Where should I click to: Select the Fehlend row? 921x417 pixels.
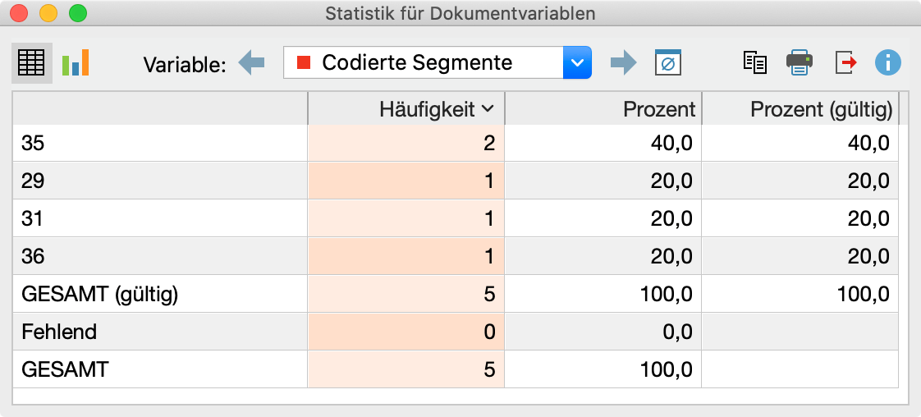pos(456,332)
